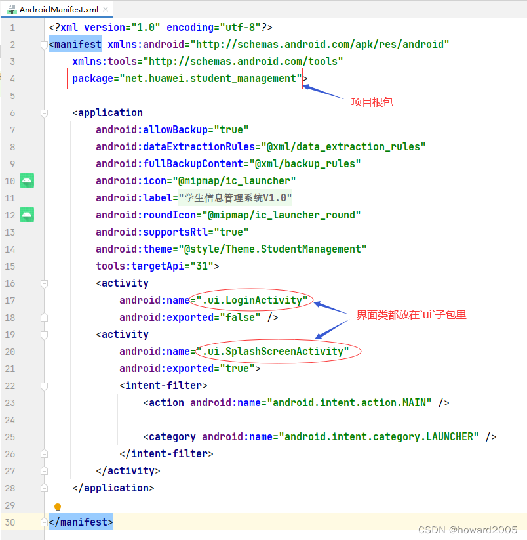527x540 pixels.
Task: Click fold end marker on line 26
Action: click(x=44, y=454)
